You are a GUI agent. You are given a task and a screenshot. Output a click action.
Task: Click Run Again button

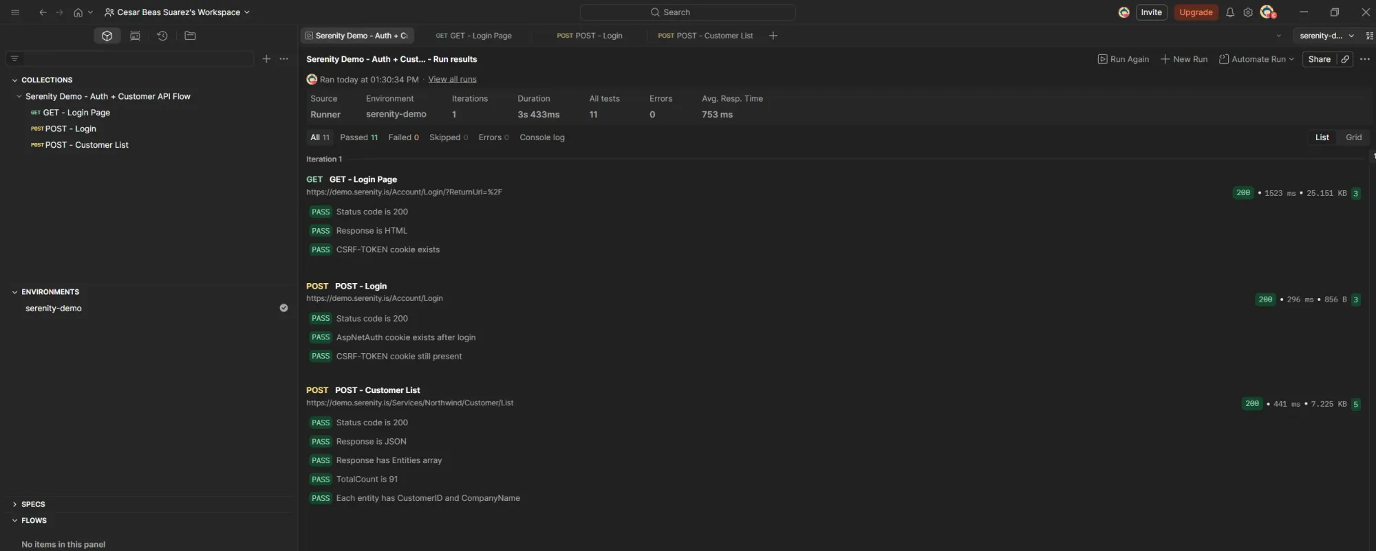click(x=1123, y=59)
